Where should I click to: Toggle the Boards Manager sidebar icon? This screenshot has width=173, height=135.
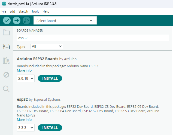coord(6,47)
